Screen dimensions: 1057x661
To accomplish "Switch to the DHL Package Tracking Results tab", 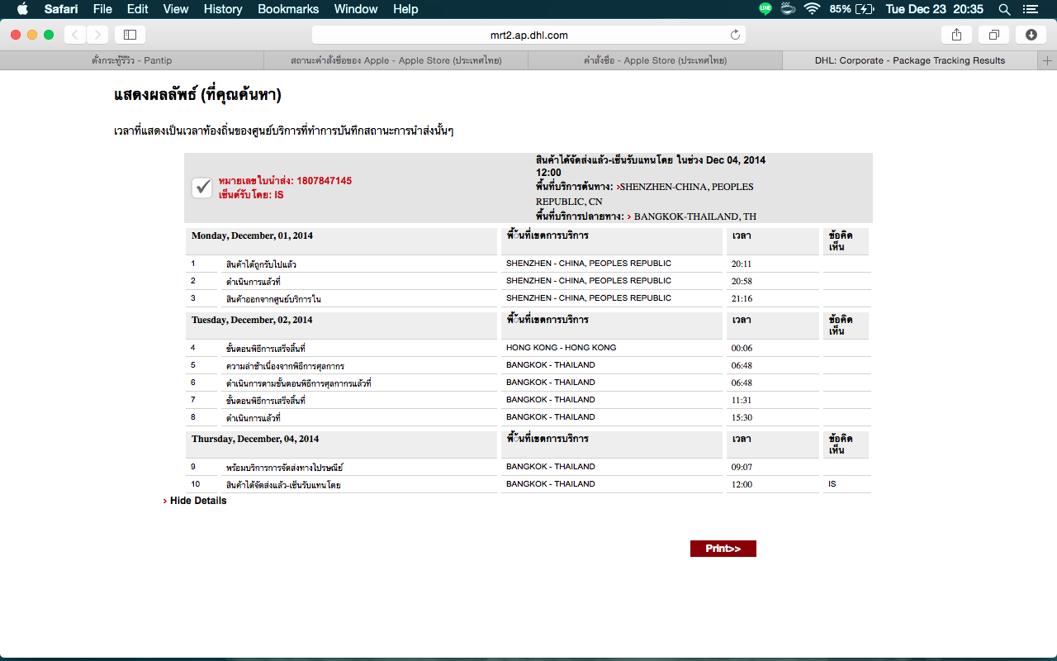I will (x=910, y=60).
